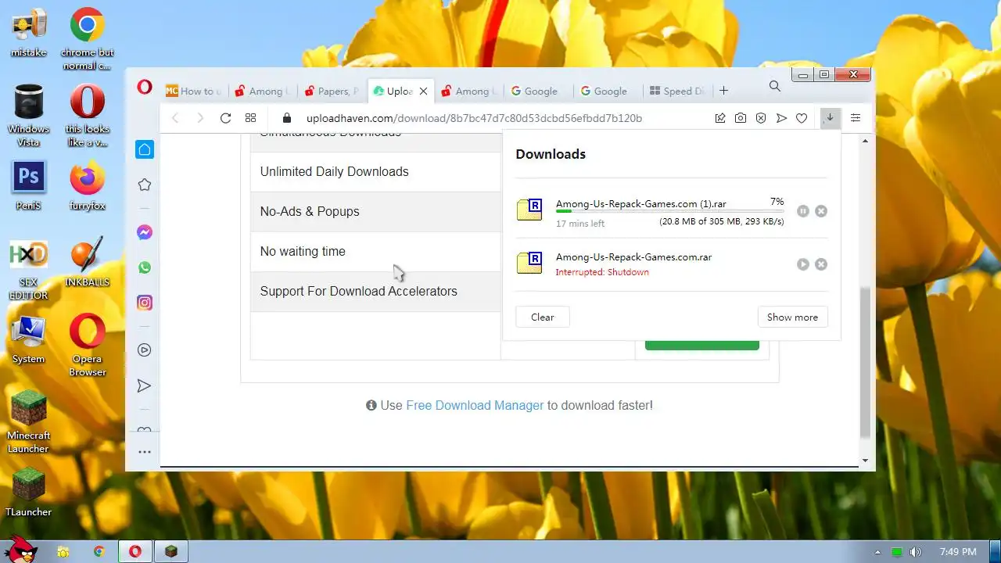Open WhatsApp in the sidebar
Image resolution: width=1001 pixels, height=563 pixels.
click(x=145, y=267)
